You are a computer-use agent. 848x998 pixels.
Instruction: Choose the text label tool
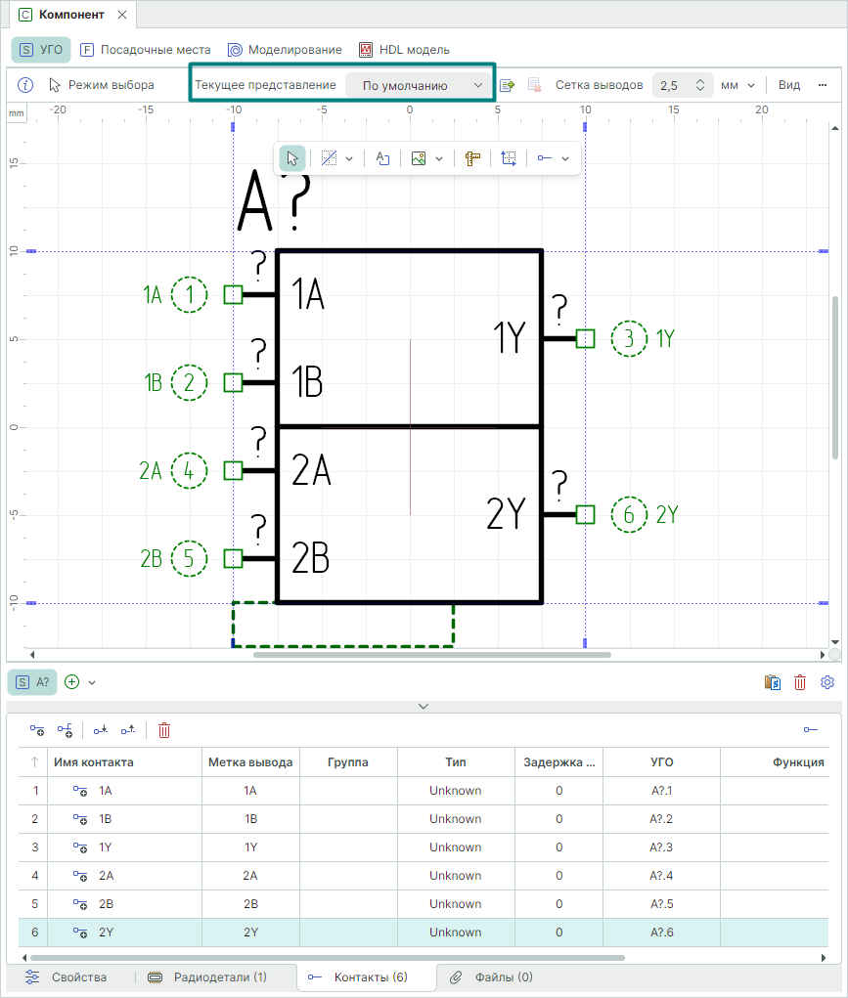click(383, 158)
